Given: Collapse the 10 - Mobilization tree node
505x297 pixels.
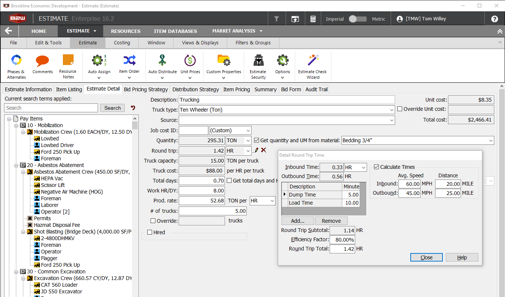Looking at the screenshot, I should pos(17,125).
